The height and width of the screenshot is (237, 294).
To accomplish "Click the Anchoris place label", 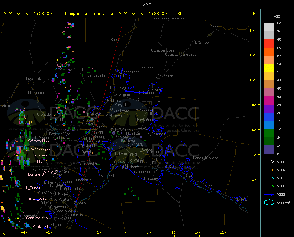I will [84, 180].
